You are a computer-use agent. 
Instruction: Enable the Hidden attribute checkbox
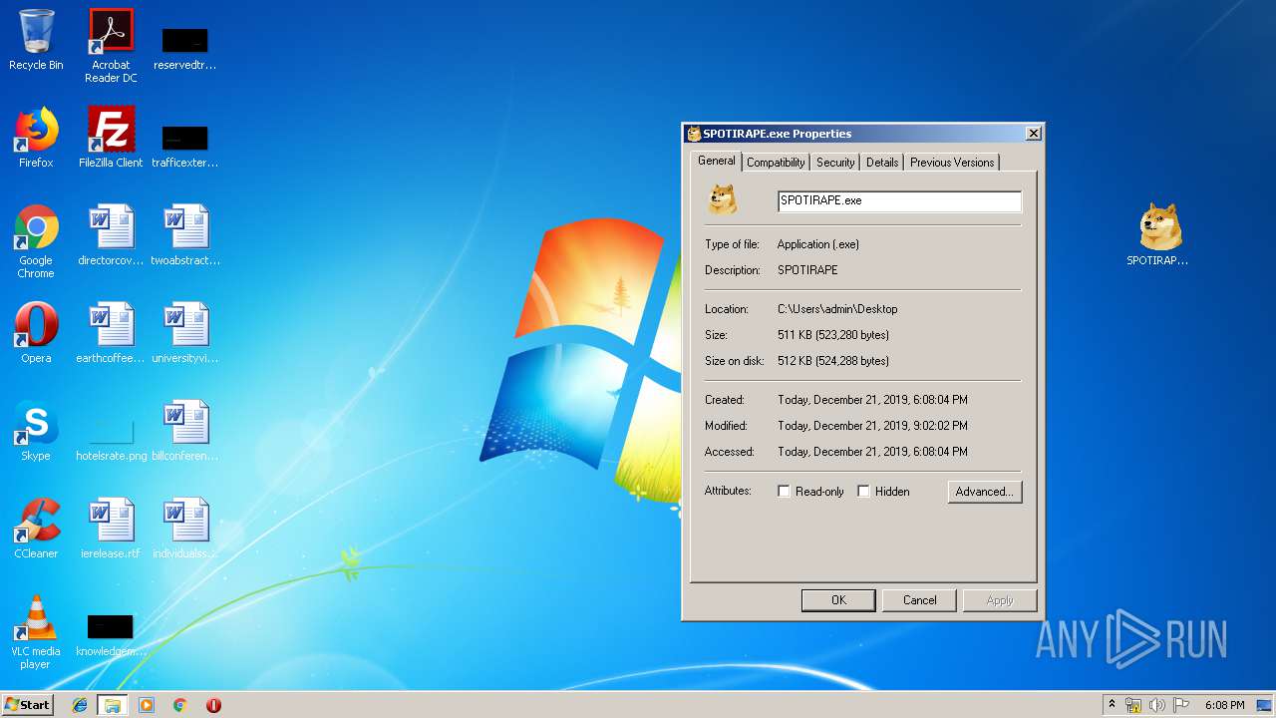863,492
